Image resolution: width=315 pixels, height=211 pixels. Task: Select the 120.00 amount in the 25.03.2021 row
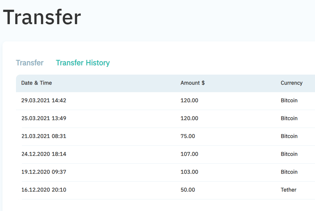pos(189,118)
